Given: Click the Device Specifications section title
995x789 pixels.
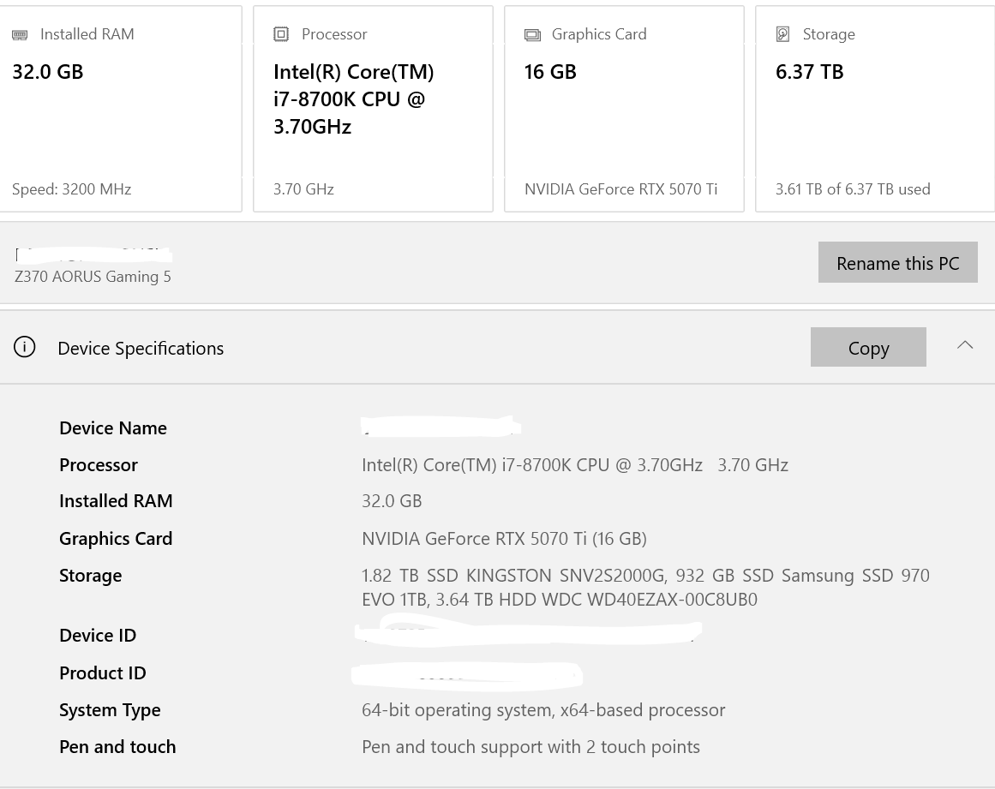Looking at the screenshot, I should 141,348.
